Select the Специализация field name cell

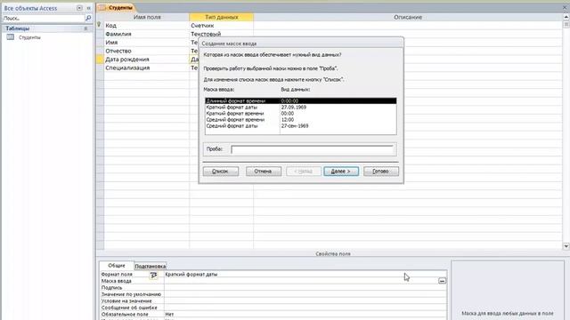tap(147, 68)
